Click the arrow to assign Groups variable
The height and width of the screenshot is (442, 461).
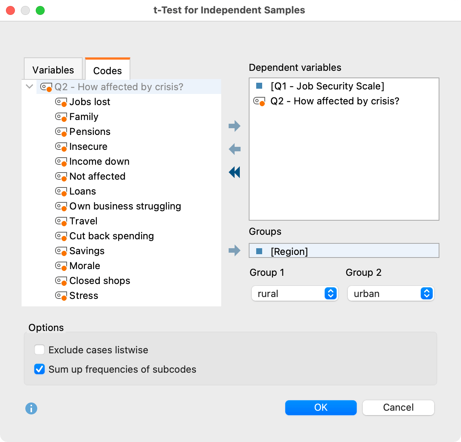(234, 250)
